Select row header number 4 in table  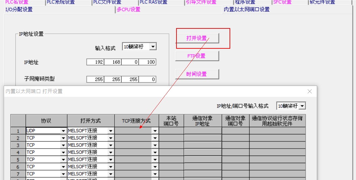pos(18,152)
